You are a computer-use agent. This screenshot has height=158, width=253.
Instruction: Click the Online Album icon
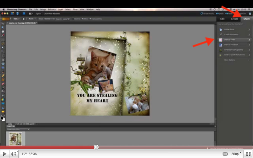221,30
